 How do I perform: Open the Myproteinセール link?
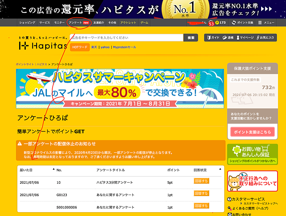[x=125, y=47]
